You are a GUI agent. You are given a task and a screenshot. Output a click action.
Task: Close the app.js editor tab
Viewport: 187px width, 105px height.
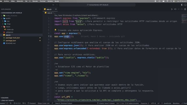point(56,9)
